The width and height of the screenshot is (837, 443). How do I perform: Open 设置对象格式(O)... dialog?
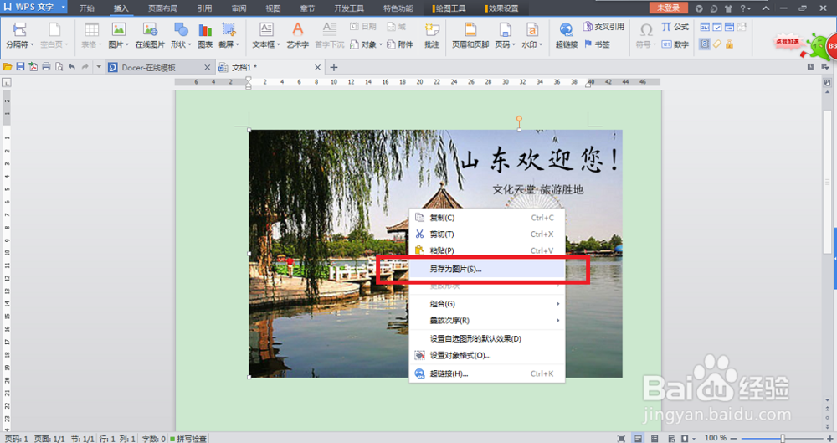(487, 355)
